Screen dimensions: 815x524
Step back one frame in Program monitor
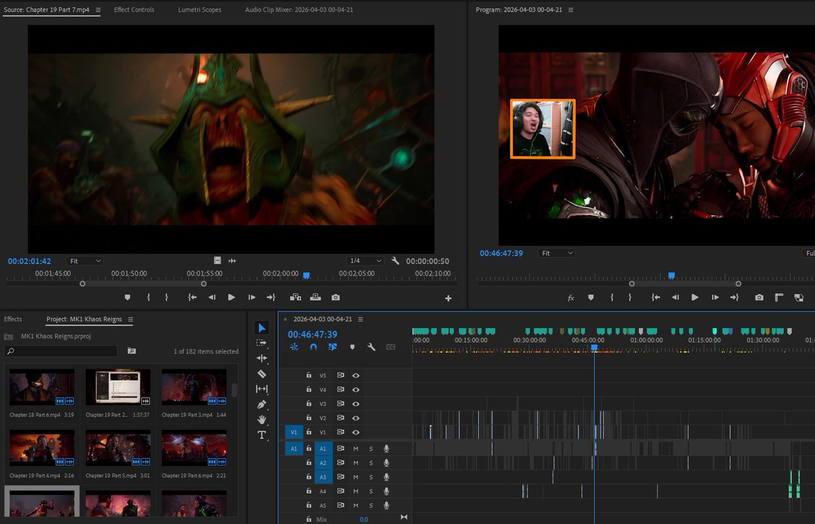(675, 297)
